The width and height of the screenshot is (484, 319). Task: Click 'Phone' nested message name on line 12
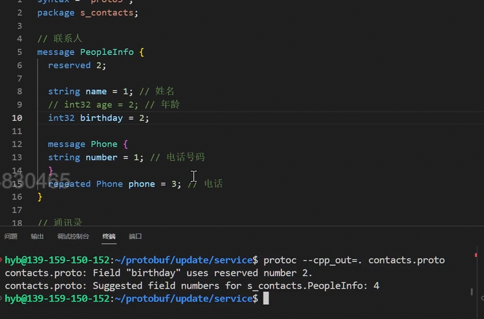click(104, 144)
